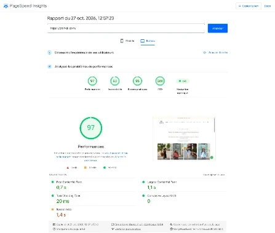Click orange square legend icon 50–89
This screenshot has height=233, width=275.
coord(86,167)
